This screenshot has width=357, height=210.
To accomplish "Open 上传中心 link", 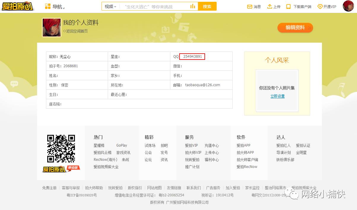I will click(x=212, y=153).
